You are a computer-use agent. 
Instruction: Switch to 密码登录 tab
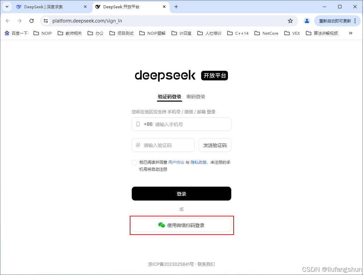(x=196, y=97)
